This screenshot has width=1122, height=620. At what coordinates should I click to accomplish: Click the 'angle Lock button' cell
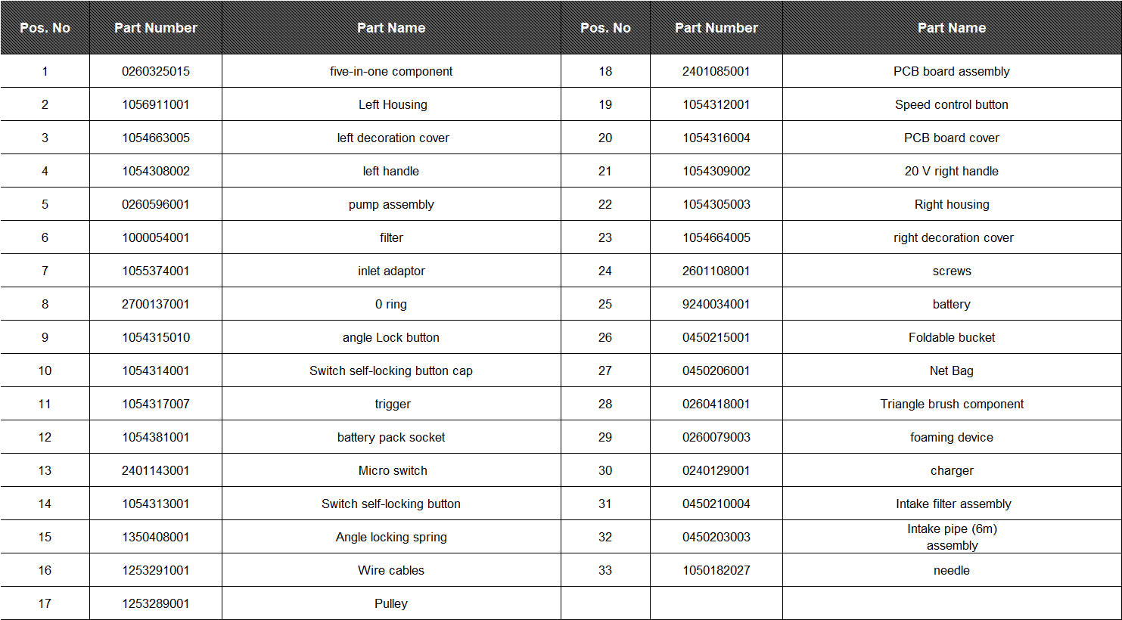pos(391,337)
